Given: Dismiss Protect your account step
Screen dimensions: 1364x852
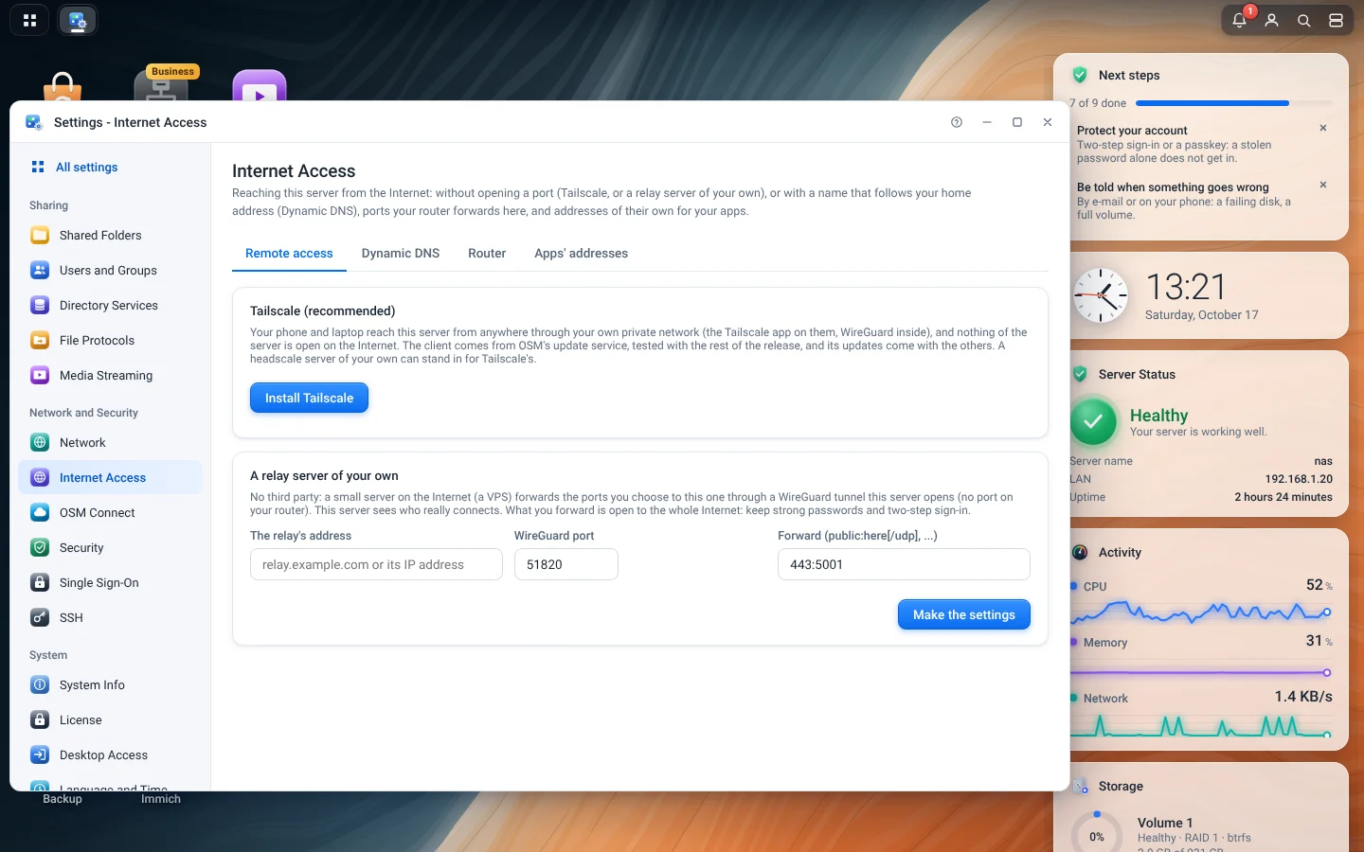Looking at the screenshot, I should 1323,128.
